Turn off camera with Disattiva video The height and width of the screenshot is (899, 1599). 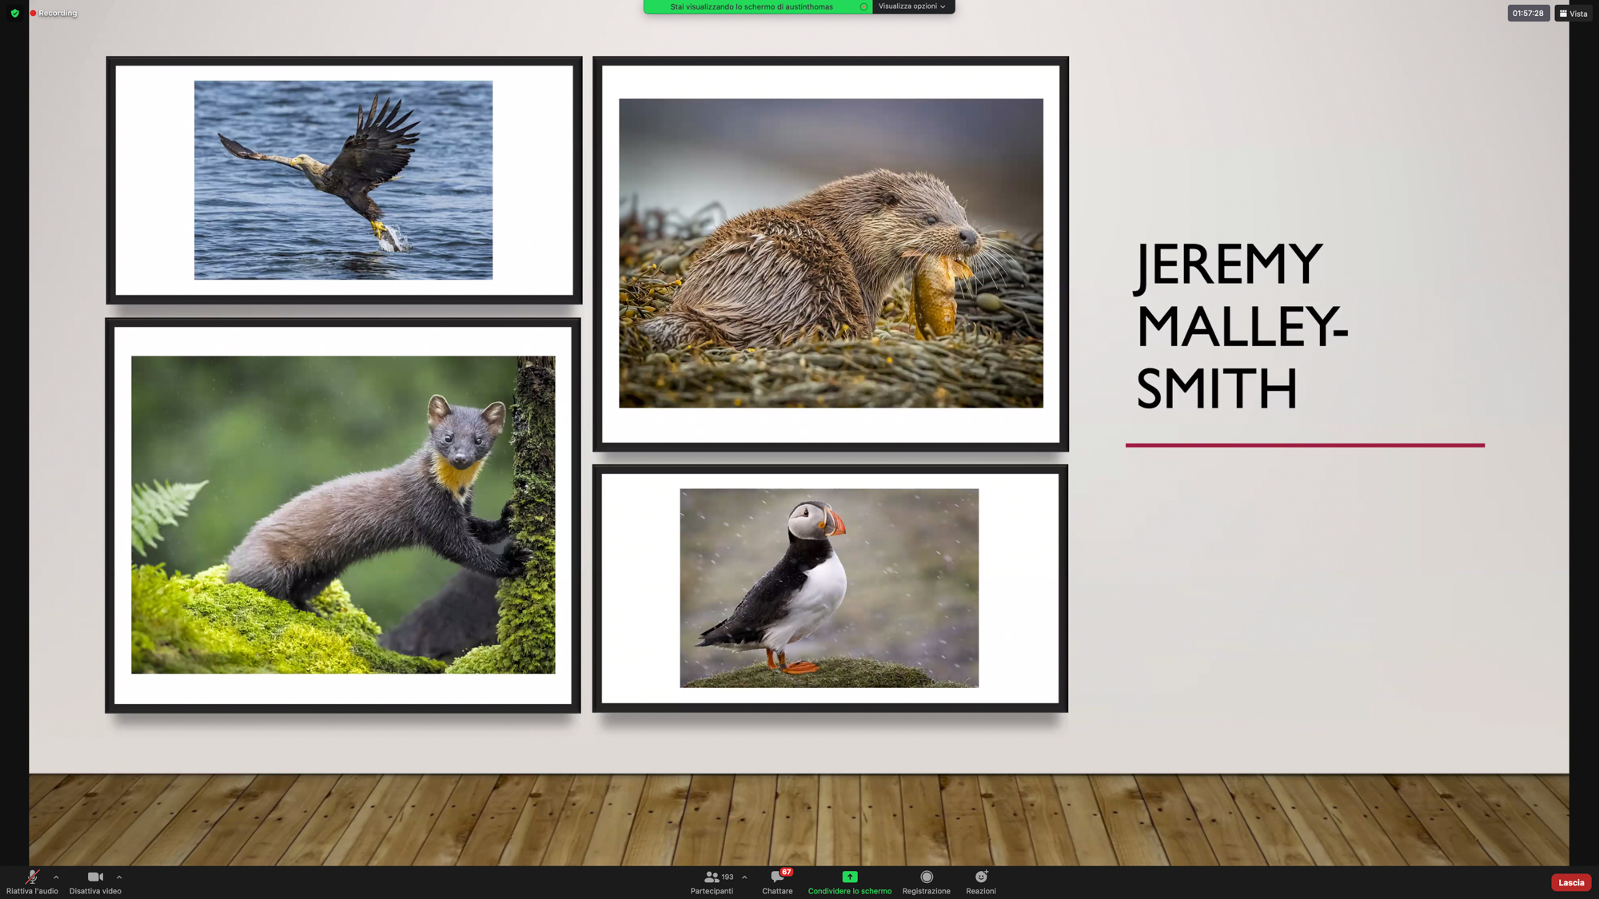click(x=95, y=882)
